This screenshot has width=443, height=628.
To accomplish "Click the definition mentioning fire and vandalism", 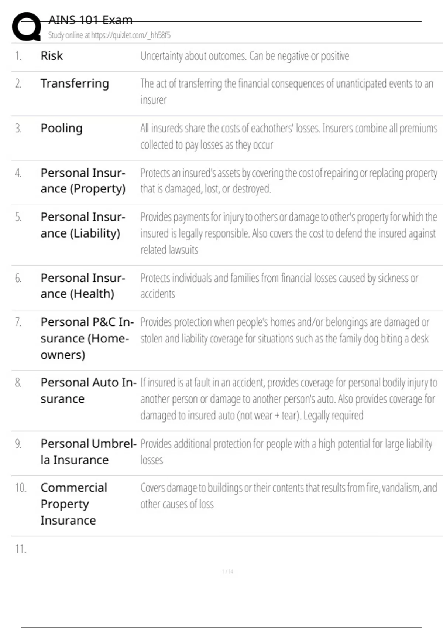I will click(288, 496).
